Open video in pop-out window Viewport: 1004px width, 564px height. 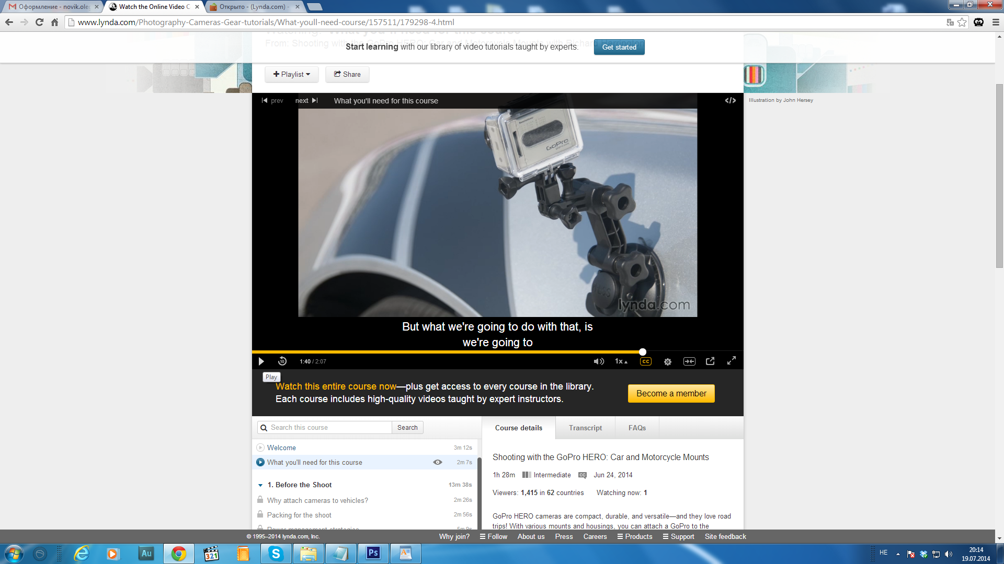pos(710,361)
